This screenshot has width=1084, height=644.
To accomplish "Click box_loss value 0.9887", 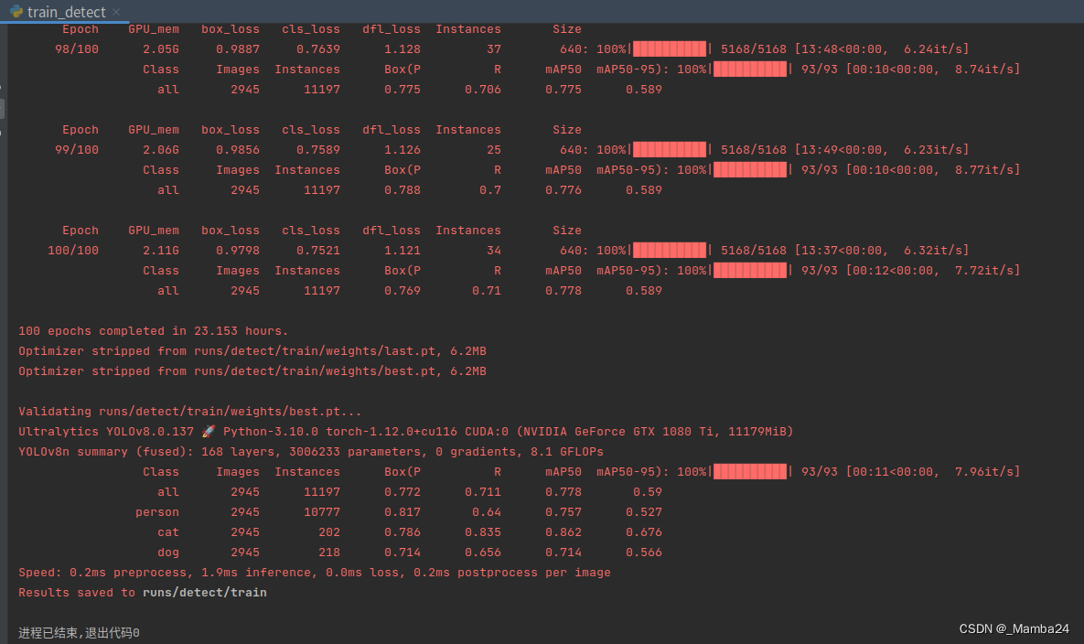I will pos(238,49).
